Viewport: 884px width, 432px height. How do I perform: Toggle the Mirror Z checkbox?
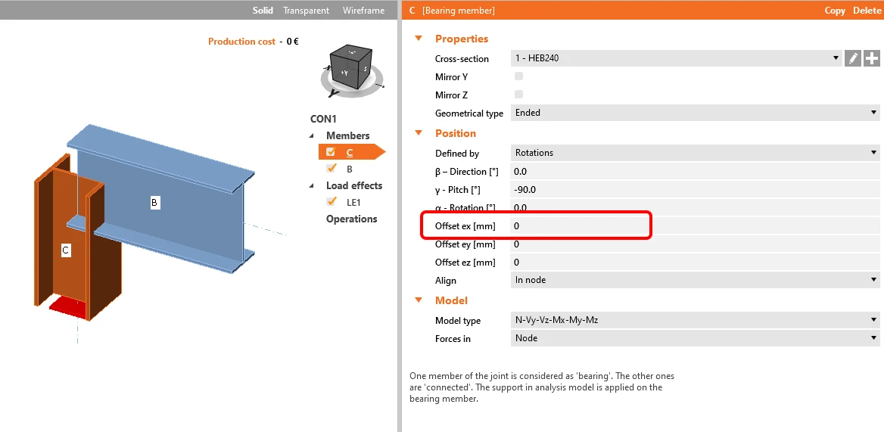518,94
